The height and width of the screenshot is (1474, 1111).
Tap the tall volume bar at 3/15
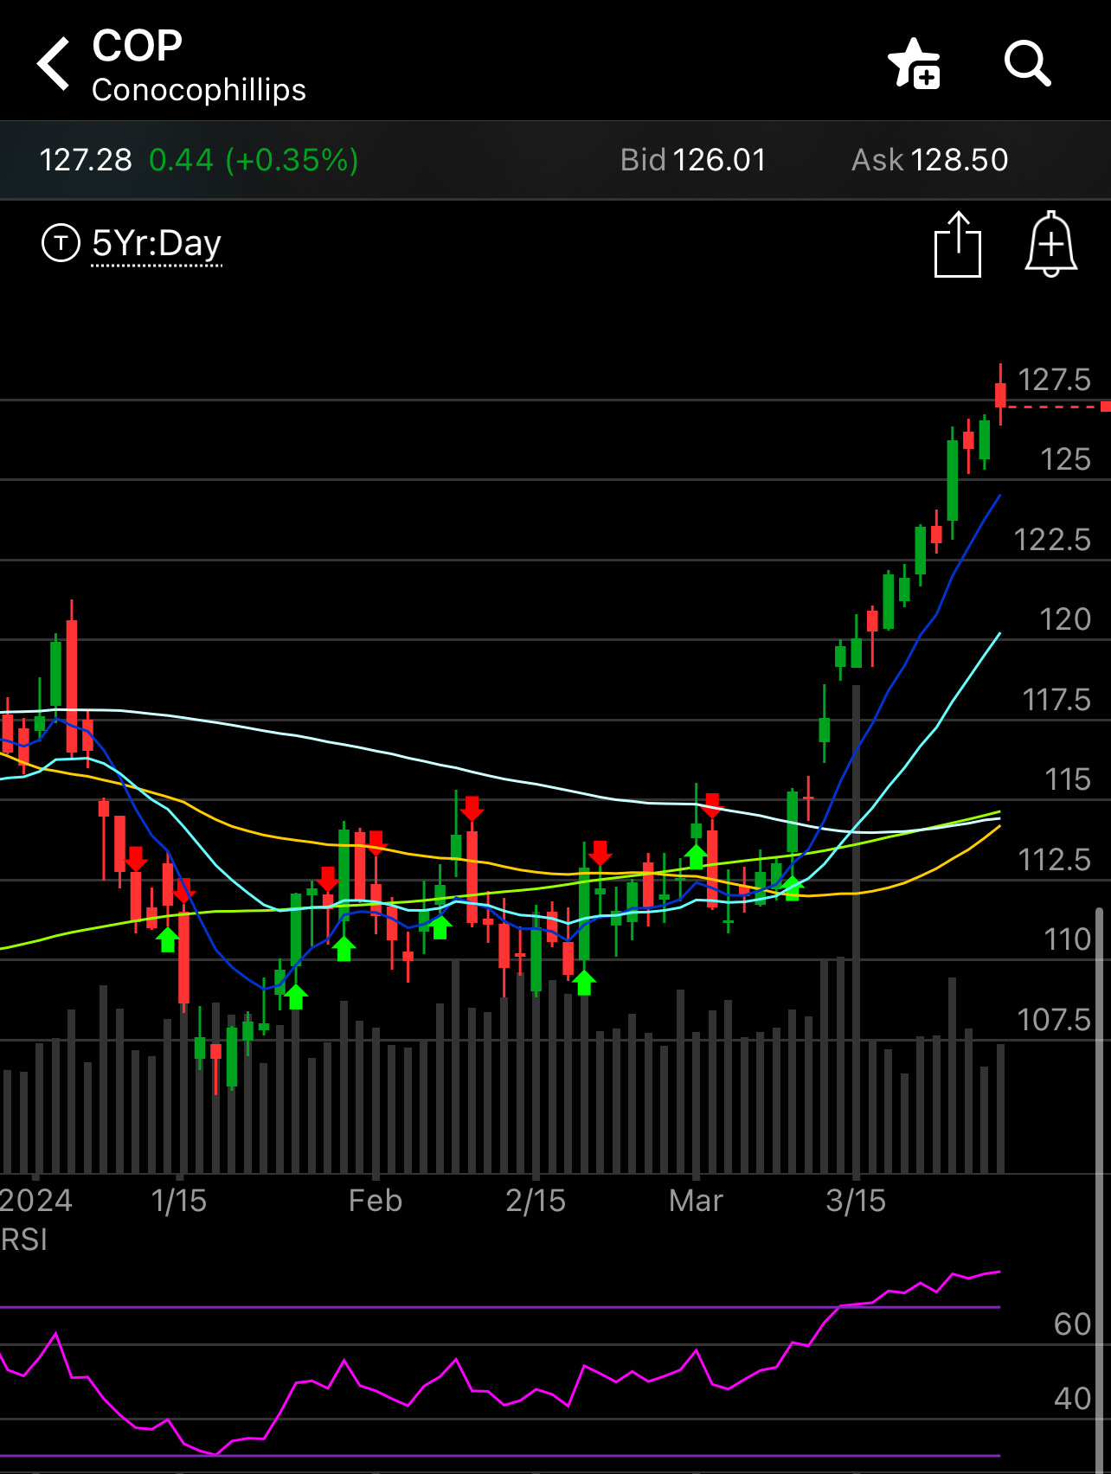tap(856, 929)
